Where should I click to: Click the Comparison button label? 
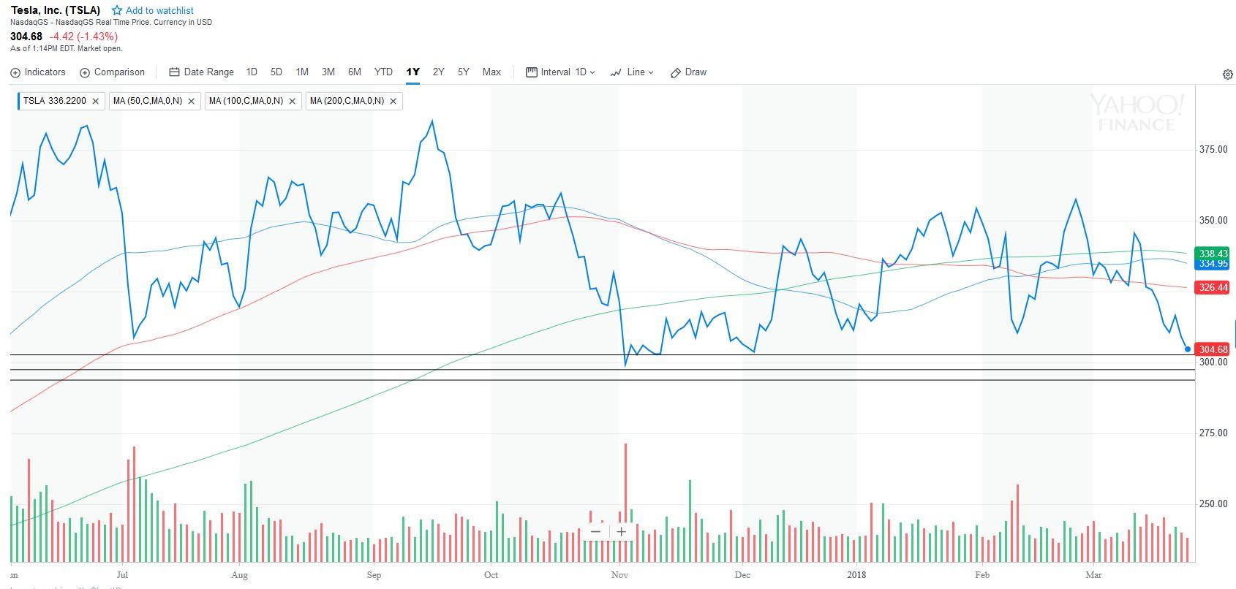(x=119, y=72)
